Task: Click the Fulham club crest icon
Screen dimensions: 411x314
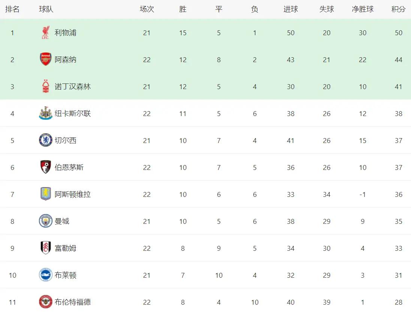Action: coord(45,248)
